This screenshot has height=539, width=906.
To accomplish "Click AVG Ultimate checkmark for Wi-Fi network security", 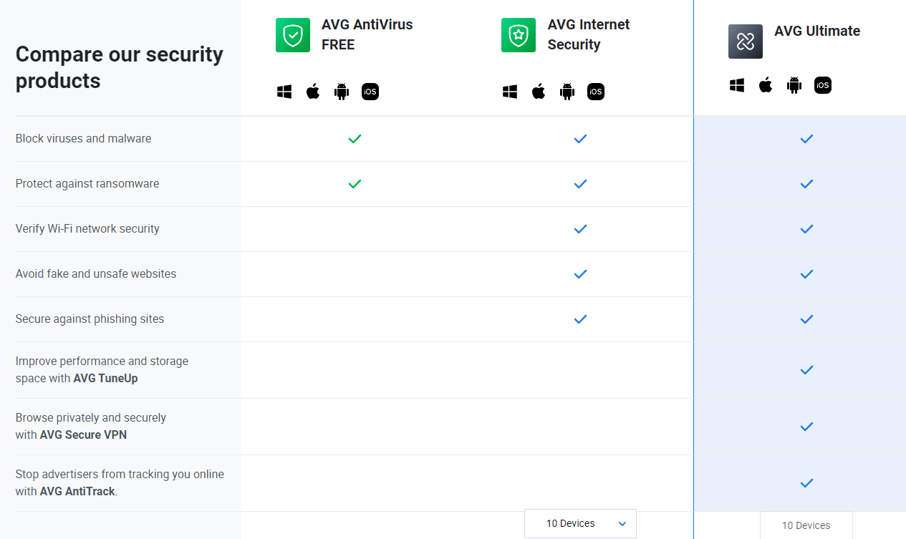I will coord(806,229).
